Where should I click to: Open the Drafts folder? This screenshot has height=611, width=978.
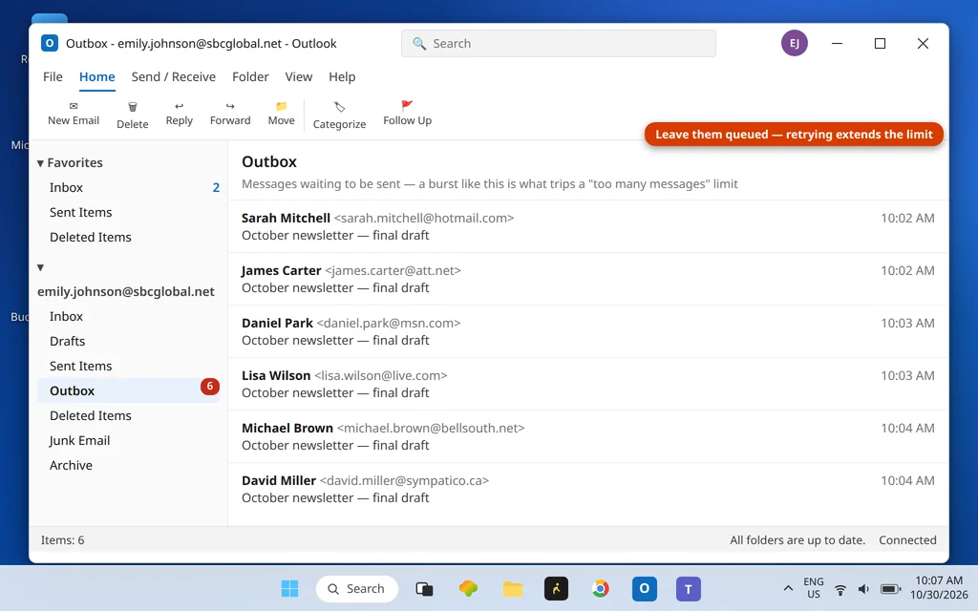click(x=129, y=342)
